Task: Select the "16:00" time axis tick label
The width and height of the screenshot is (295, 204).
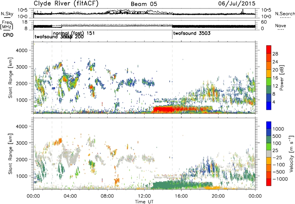Action: tap(181, 196)
